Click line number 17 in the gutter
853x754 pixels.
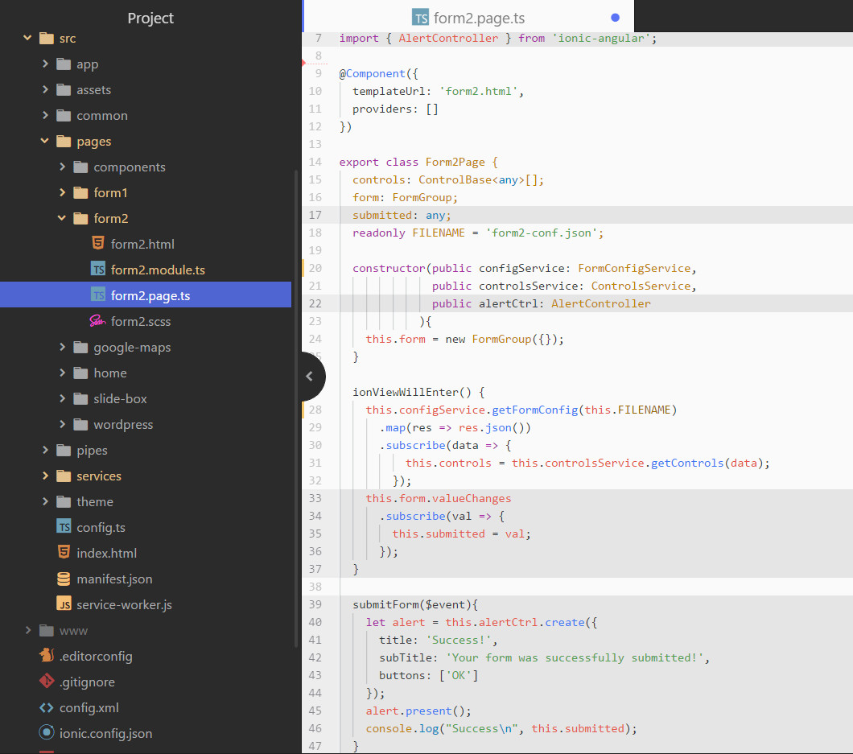tap(315, 215)
